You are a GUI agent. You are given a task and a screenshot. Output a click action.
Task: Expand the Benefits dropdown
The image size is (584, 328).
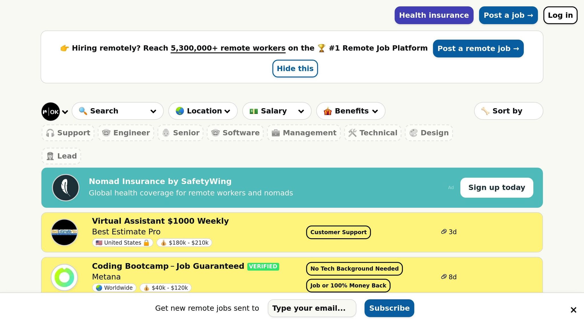tap(350, 111)
